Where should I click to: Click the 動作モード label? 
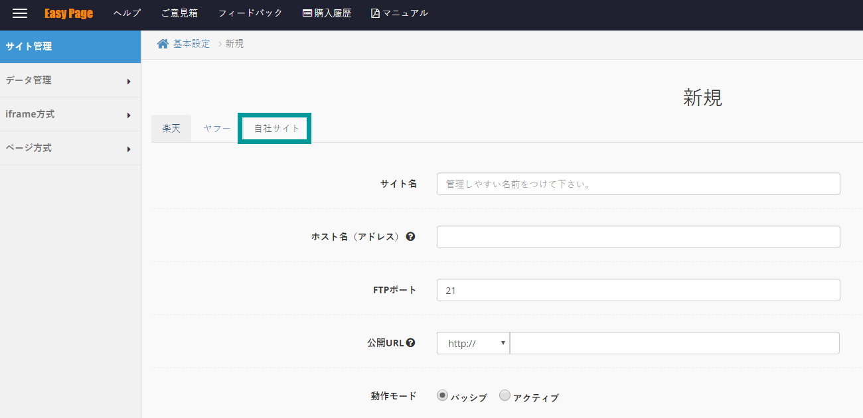(x=394, y=396)
